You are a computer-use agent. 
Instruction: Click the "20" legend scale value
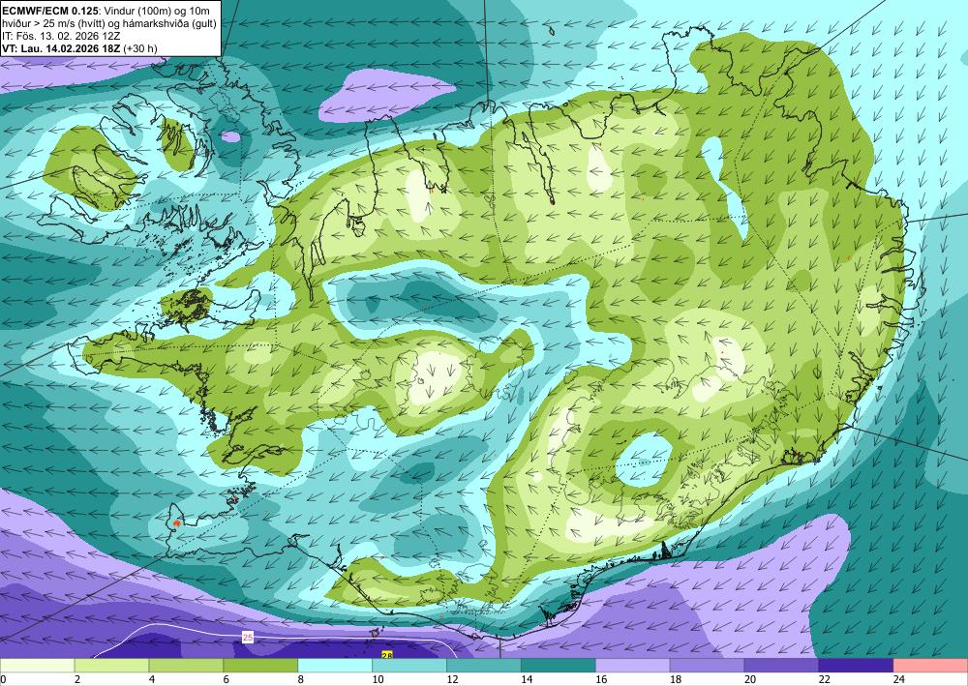tap(750, 679)
